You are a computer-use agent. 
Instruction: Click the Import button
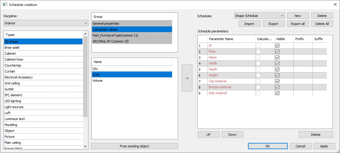pyautogui.click(x=249, y=24)
